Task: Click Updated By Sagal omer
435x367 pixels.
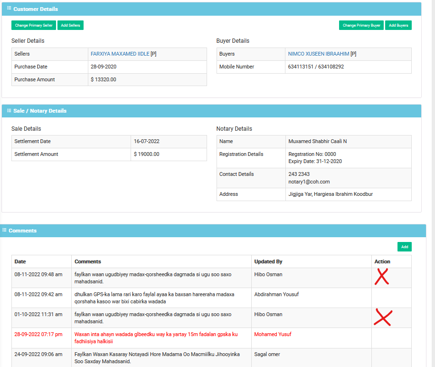Action: click(267, 354)
